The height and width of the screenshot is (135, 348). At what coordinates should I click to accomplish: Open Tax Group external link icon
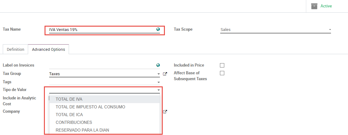tap(165, 74)
